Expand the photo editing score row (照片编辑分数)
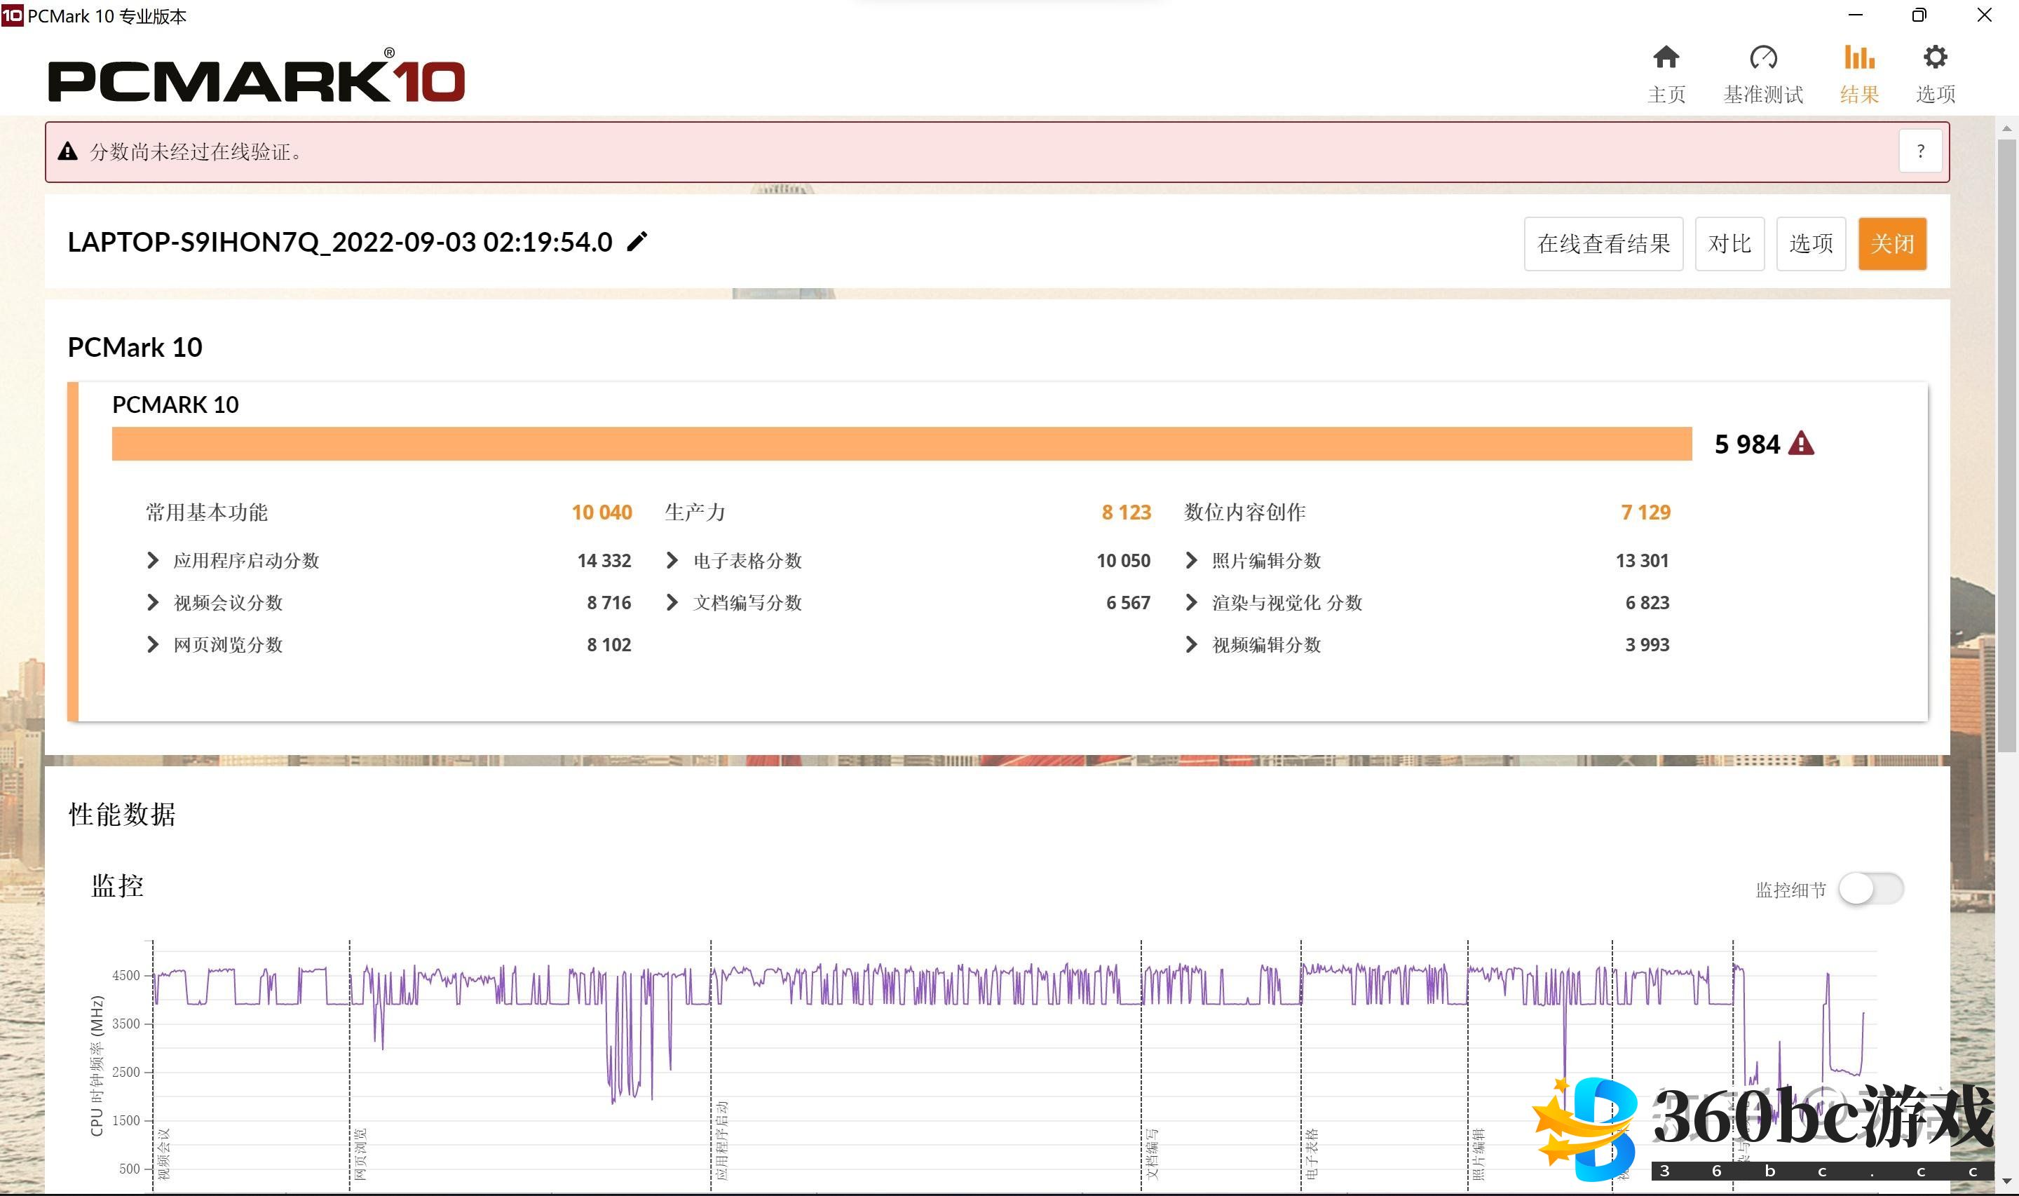 [1191, 560]
